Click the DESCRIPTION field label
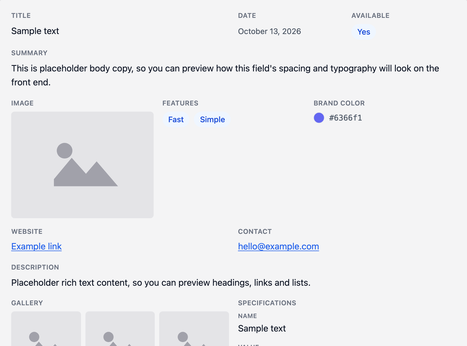 [35, 267]
